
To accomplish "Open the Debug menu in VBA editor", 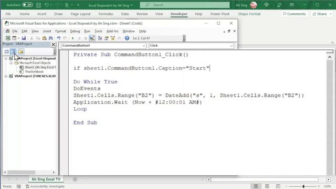I will pyautogui.click(x=75, y=31).
